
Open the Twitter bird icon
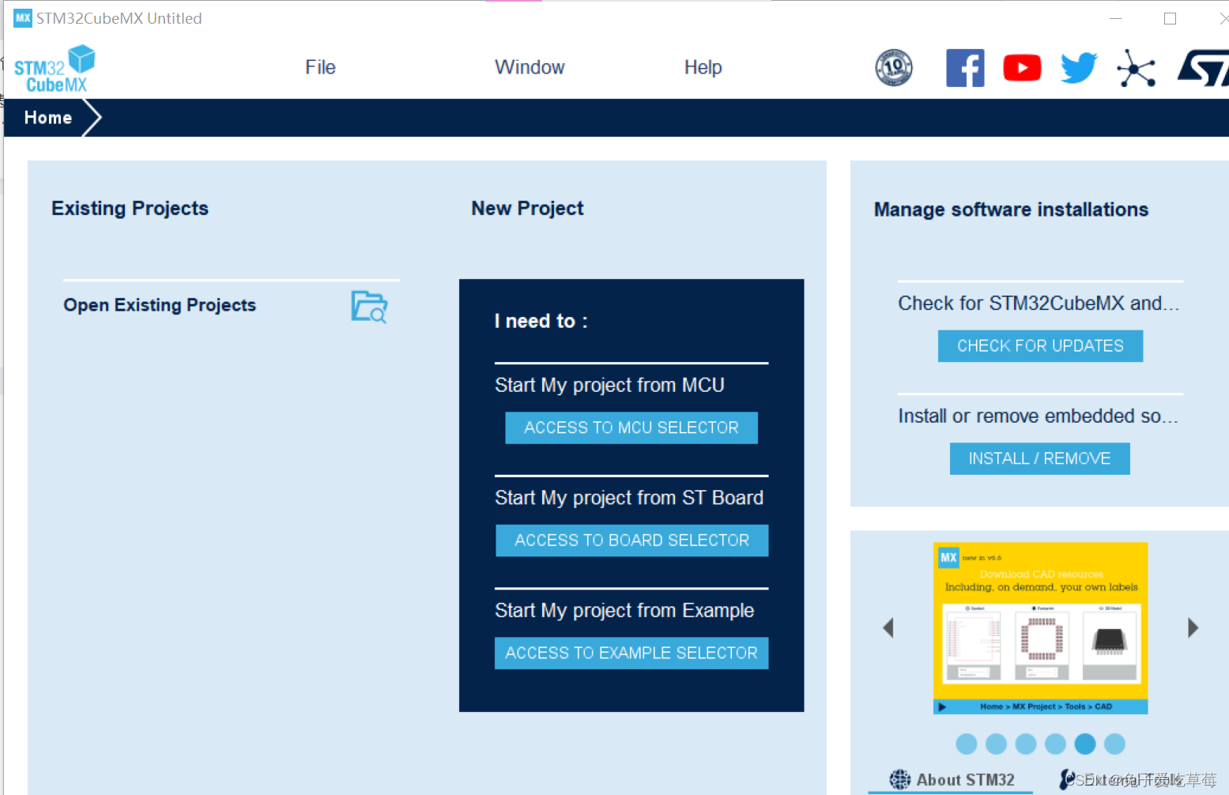[1079, 68]
